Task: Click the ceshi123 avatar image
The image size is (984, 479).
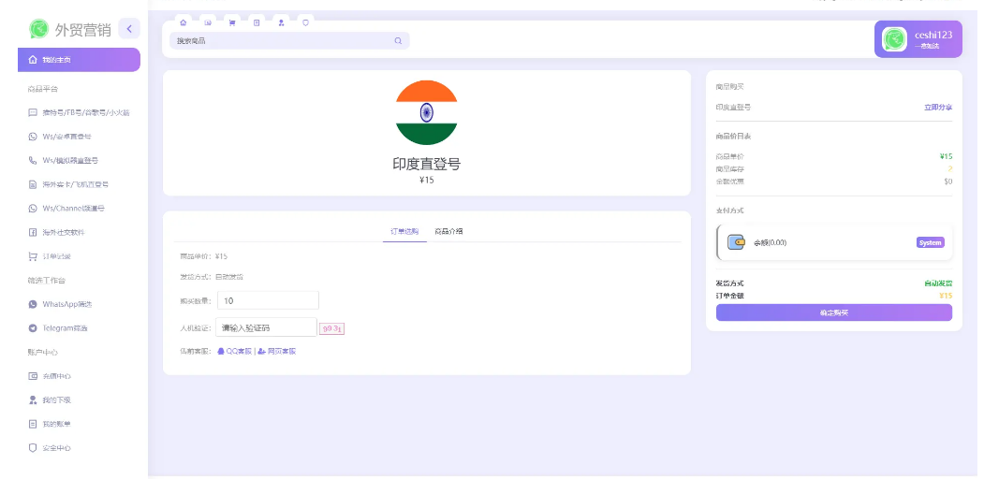Action: 894,39
